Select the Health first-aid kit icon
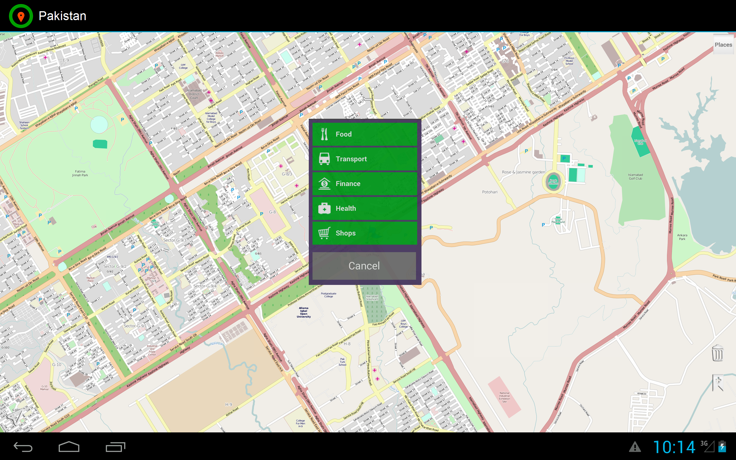 click(x=325, y=208)
